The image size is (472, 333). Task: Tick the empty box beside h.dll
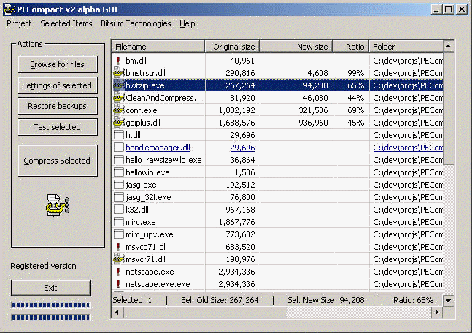tap(119, 135)
